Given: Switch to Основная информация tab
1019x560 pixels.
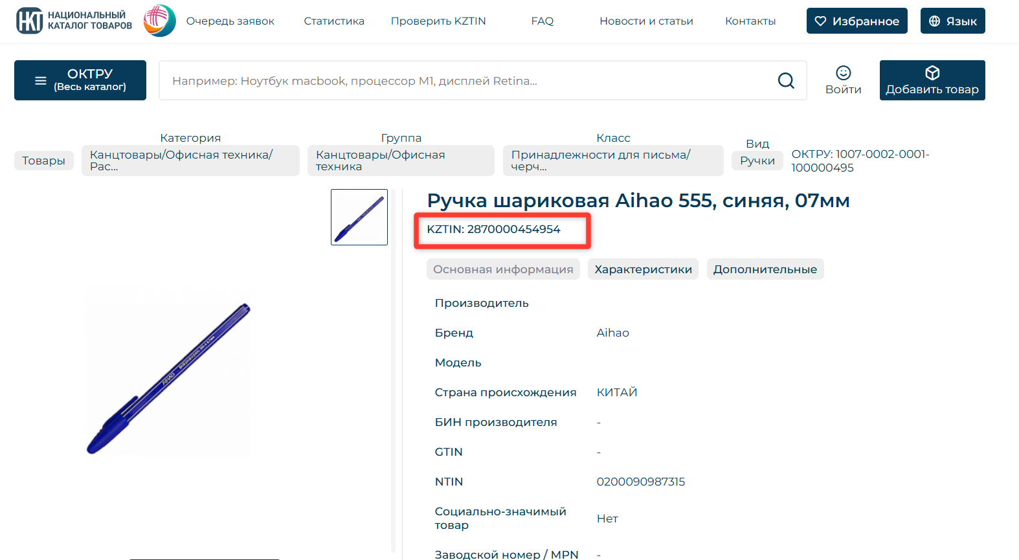Looking at the screenshot, I should (503, 269).
